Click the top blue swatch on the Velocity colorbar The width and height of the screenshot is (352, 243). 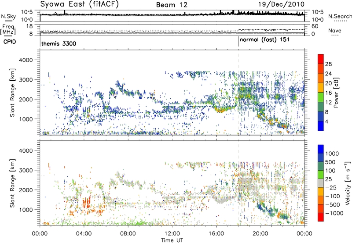(x=321, y=149)
